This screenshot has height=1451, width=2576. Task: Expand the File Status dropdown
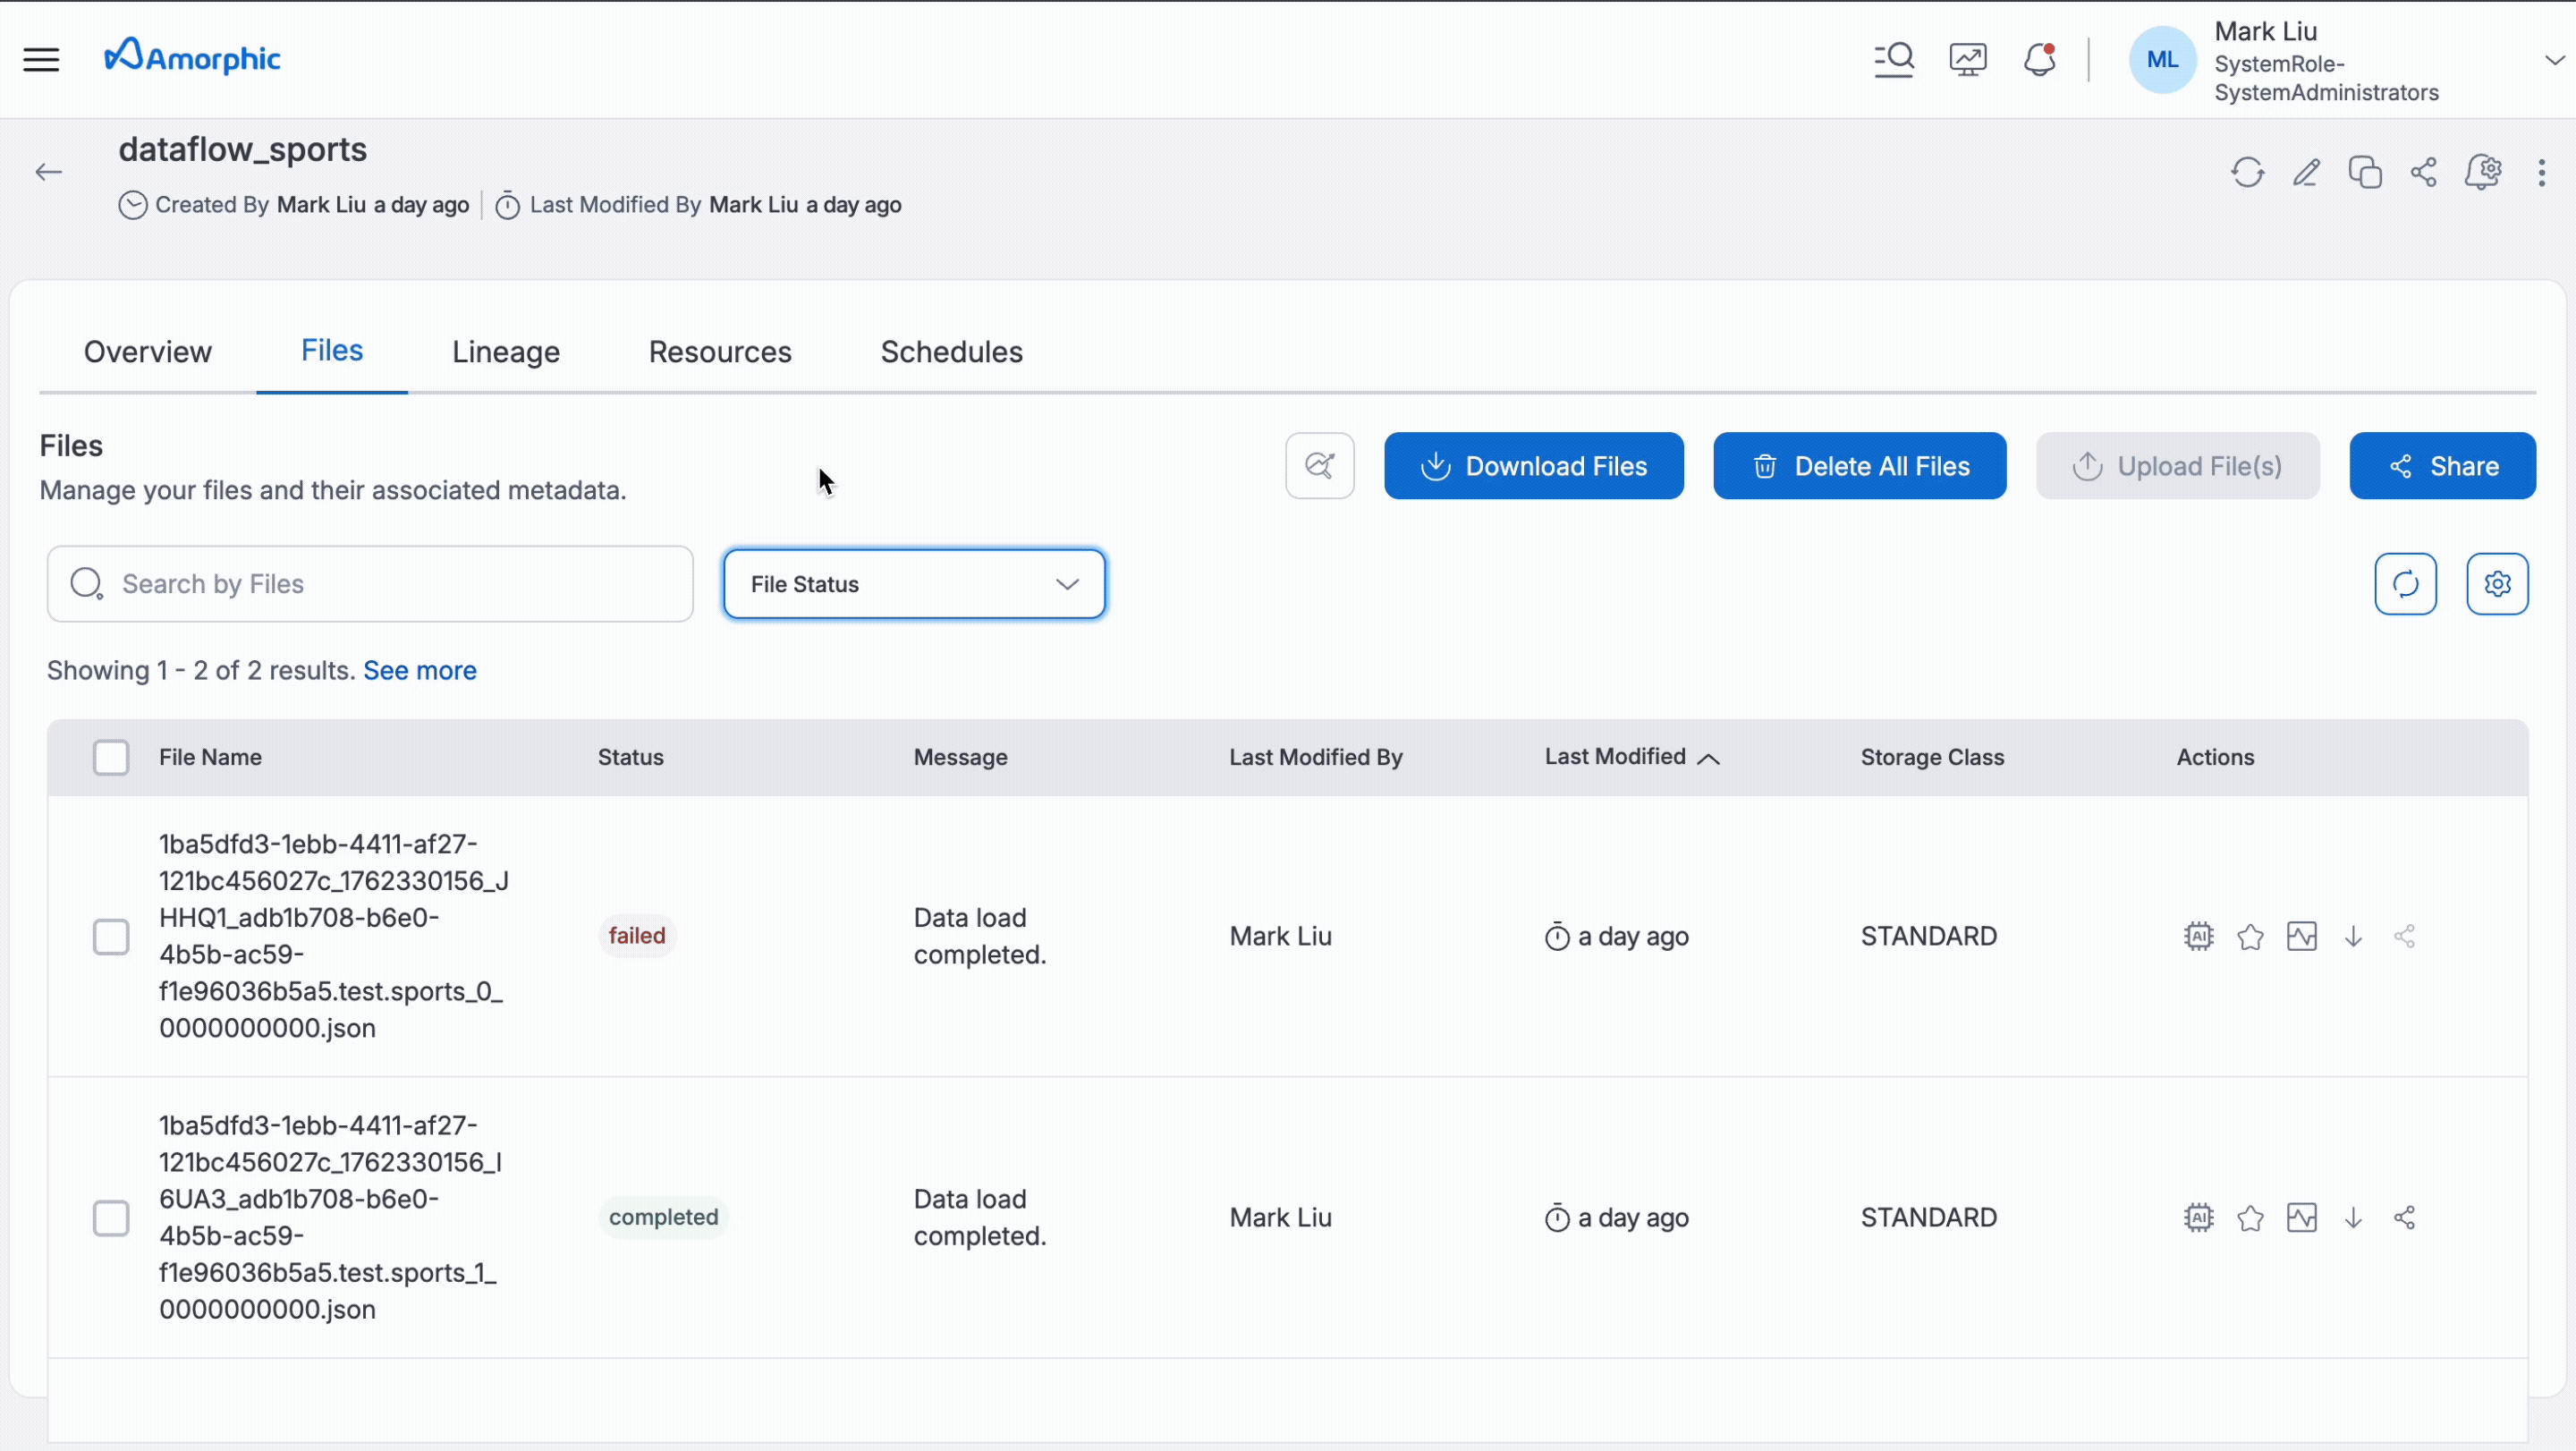coord(913,584)
